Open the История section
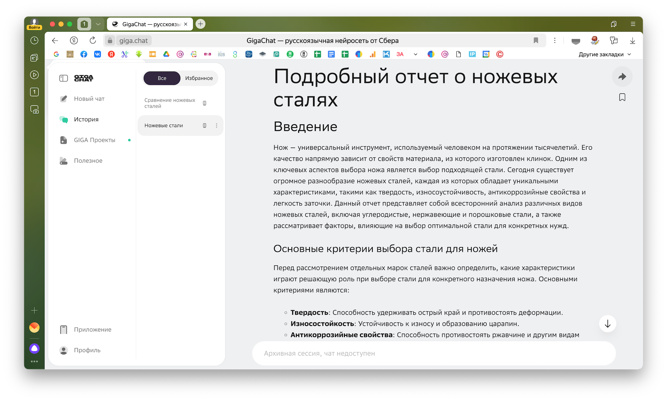 pyautogui.click(x=86, y=120)
